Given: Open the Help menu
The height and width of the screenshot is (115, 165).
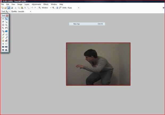Looking at the screenshot, I should tap(61, 4).
